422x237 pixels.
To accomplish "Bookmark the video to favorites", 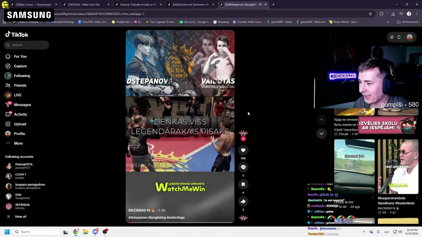I will 243,184.
